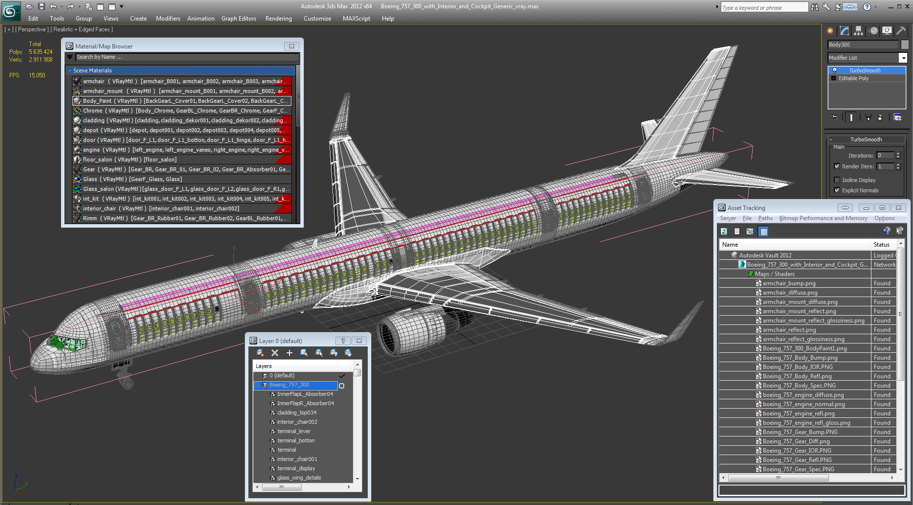Screen dimensions: 913x505
Task: Click the Realistic + Edged Faces label
Action: (x=82, y=29)
